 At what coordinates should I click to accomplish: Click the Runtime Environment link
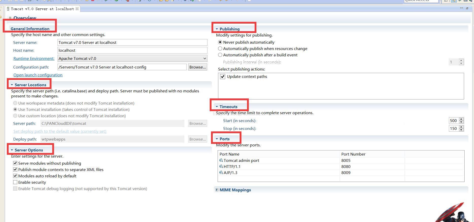[x=34, y=58]
